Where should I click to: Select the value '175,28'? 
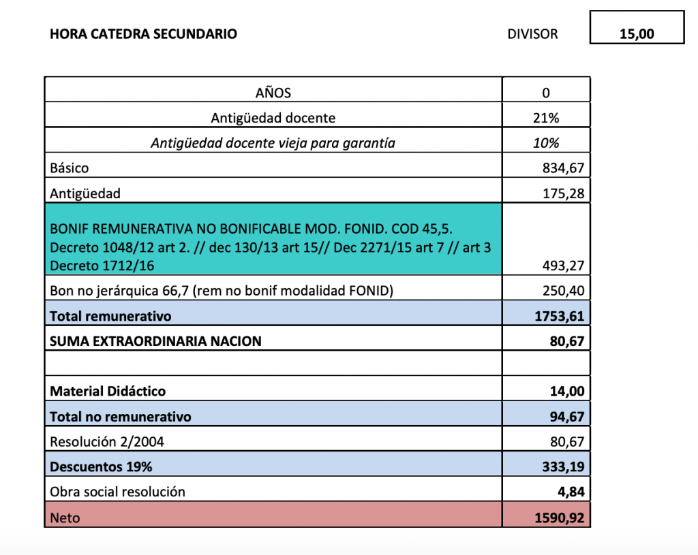coord(563,193)
